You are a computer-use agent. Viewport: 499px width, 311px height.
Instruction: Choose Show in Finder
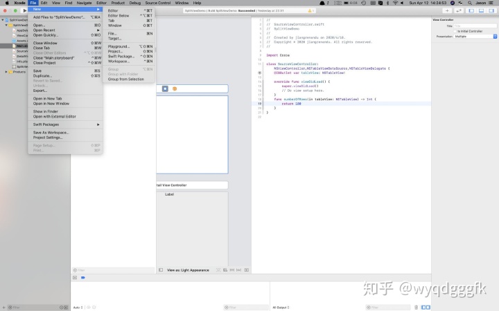pos(65,111)
